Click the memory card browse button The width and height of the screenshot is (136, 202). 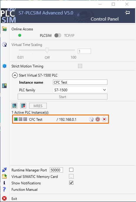[71, 176]
